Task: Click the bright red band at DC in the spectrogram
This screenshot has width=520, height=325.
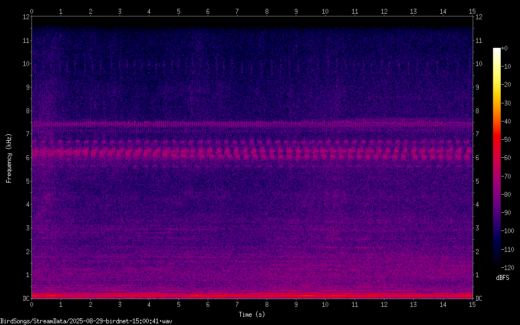Action: 252,295
